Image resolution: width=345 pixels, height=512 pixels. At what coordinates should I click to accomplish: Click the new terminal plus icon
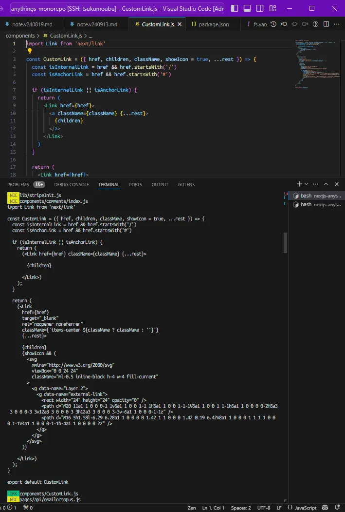click(299, 184)
